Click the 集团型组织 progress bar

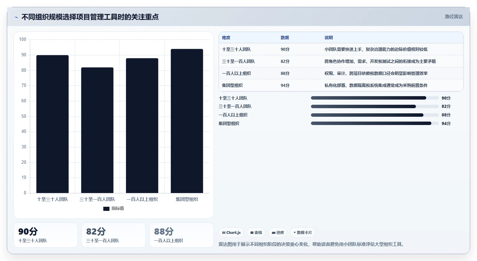coord(375,123)
